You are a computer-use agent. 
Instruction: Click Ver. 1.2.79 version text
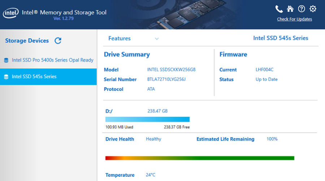coord(64,18)
